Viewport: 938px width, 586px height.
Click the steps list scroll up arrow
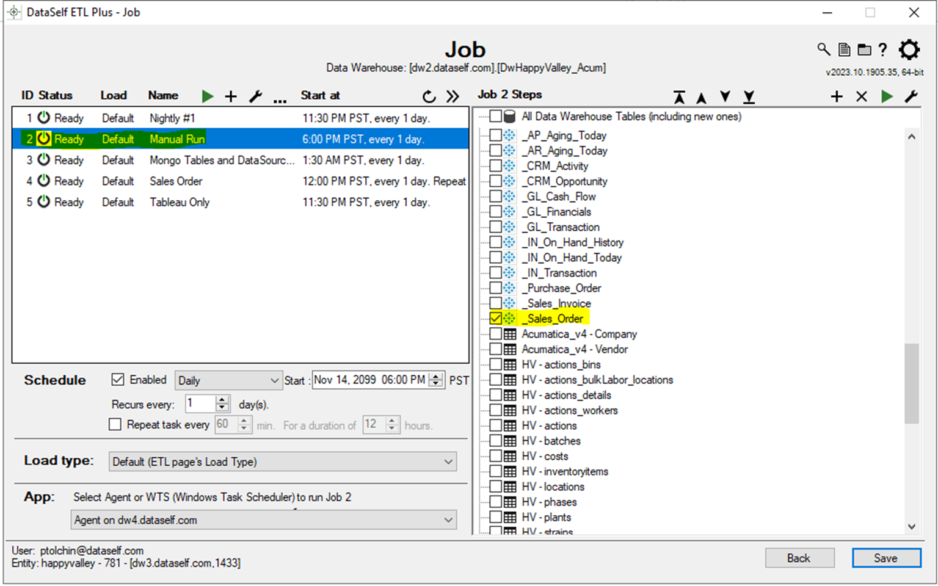(911, 137)
